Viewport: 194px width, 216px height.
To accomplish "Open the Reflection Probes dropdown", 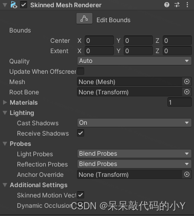I will 134,164.
